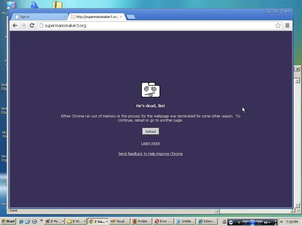Image resolution: width=302 pixels, height=226 pixels.
Task: Switch to Untitle... taskbar window
Action: pos(185,221)
